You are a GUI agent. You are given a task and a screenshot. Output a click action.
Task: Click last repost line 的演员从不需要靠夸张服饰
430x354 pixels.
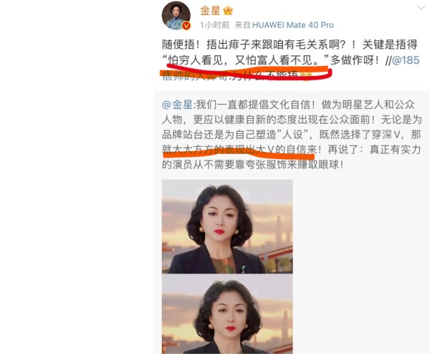click(x=252, y=165)
